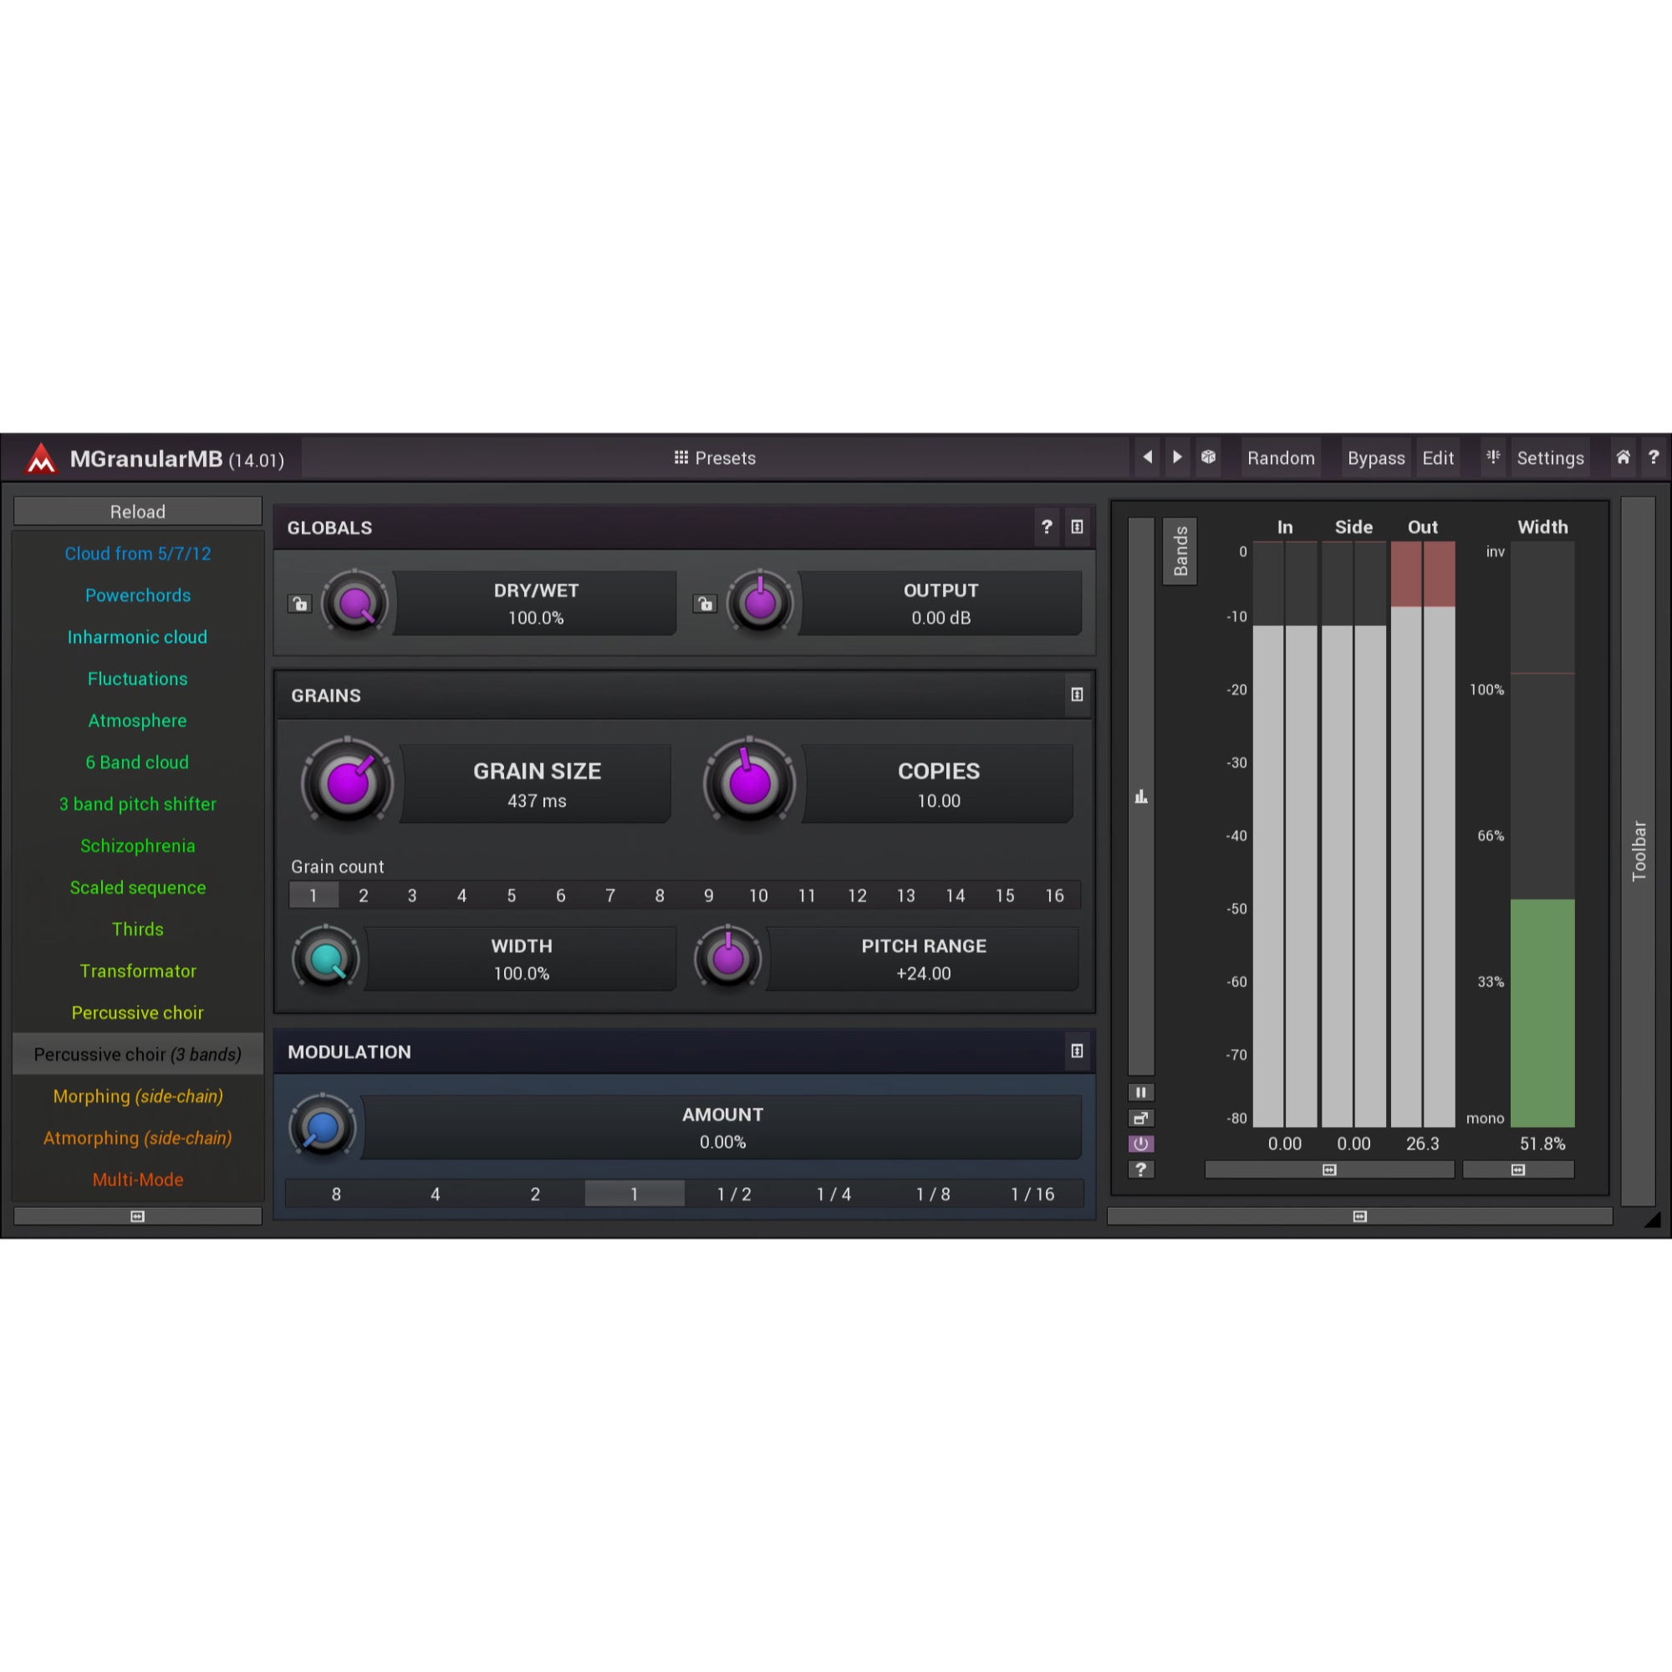1672x1672 pixels.
Task: Open the MeldaProduction logo menu
Action: tap(40, 459)
